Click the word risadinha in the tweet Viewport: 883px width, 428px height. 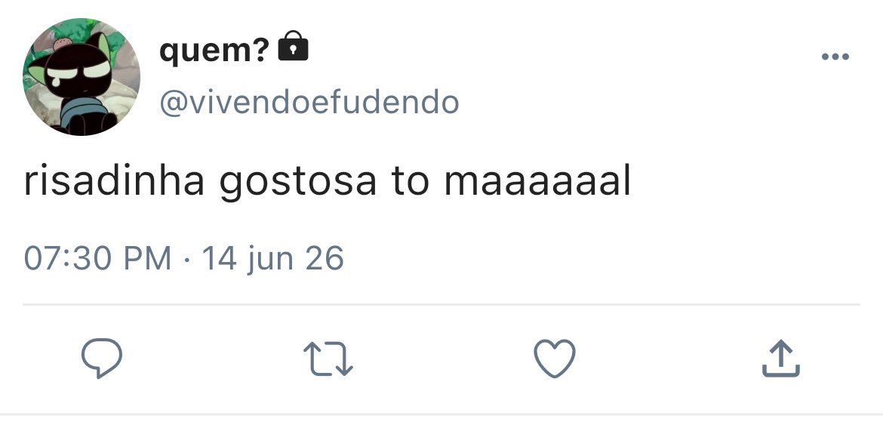(x=114, y=182)
